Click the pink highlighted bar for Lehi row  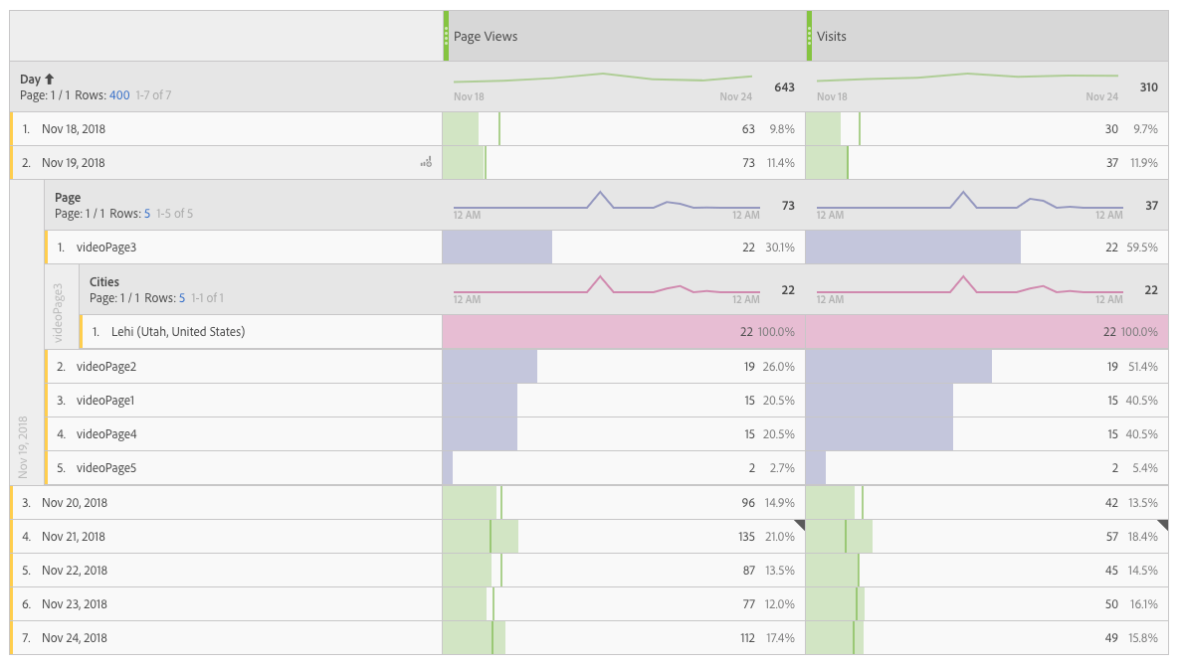(597, 331)
